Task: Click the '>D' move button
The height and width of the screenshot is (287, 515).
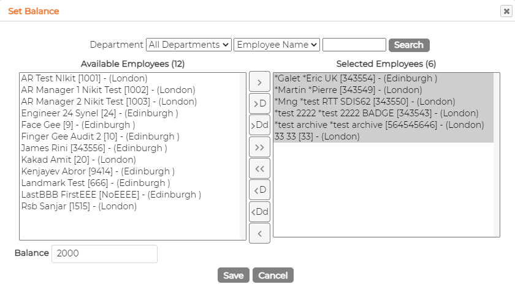Action: click(259, 103)
